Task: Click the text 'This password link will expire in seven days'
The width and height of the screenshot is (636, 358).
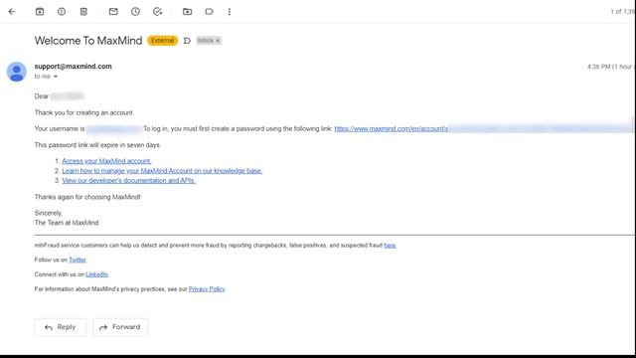Action: click(x=97, y=145)
